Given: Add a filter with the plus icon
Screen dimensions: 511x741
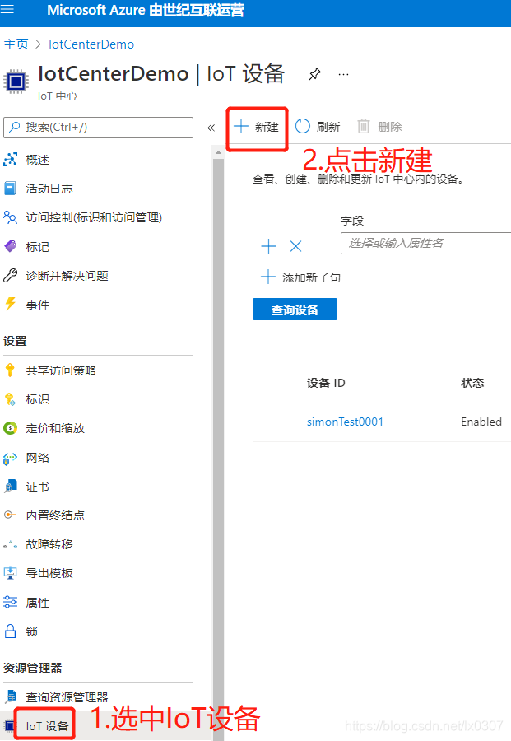Looking at the screenshot, I should point(268,246).
